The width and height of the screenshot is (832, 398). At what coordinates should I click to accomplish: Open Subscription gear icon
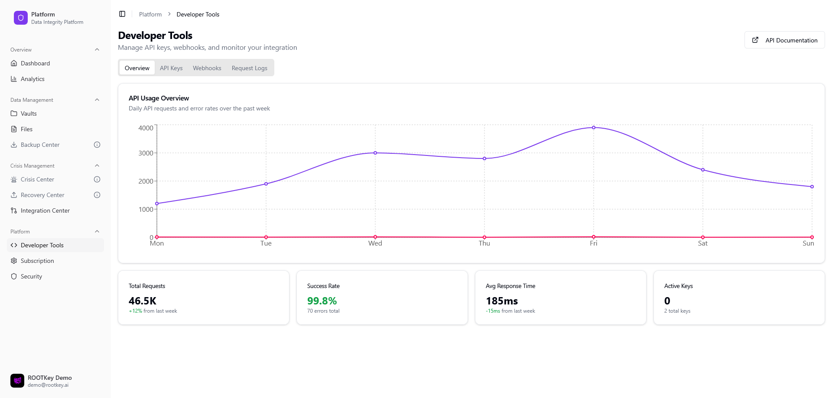(14, 261)
